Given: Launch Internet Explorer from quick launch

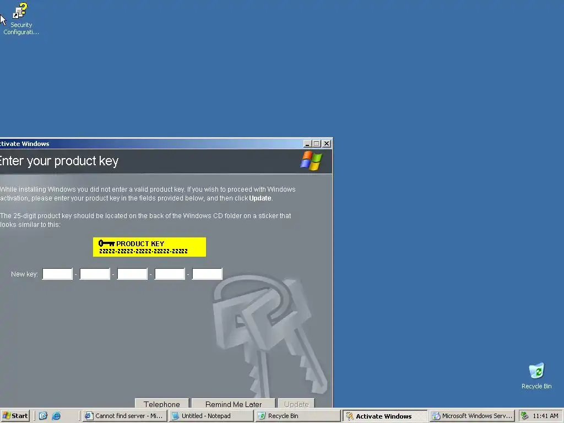Looking at the screenshot, I should (56, 416).
